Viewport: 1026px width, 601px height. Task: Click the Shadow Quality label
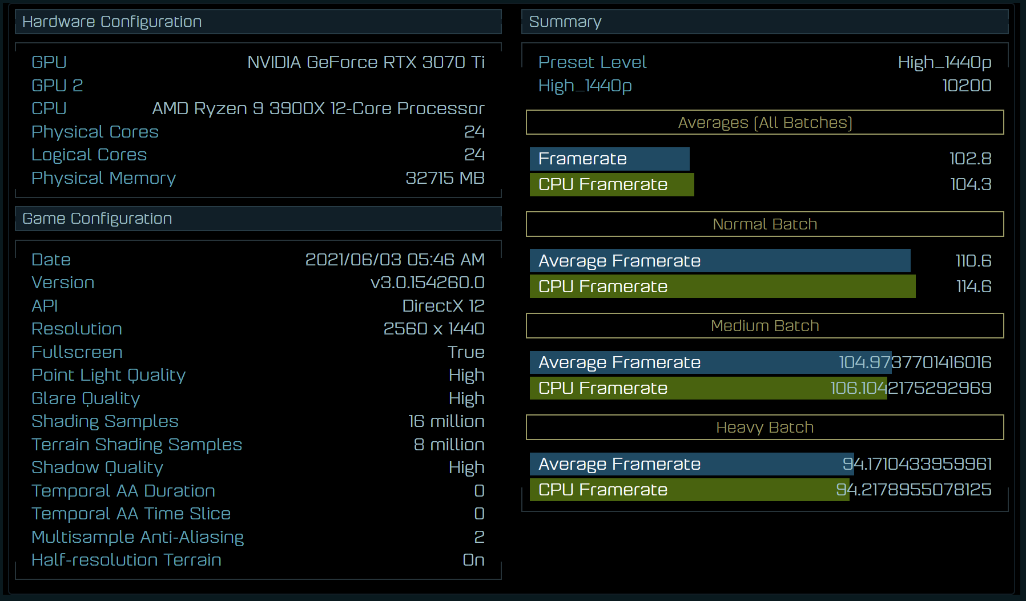coord(97,467)
